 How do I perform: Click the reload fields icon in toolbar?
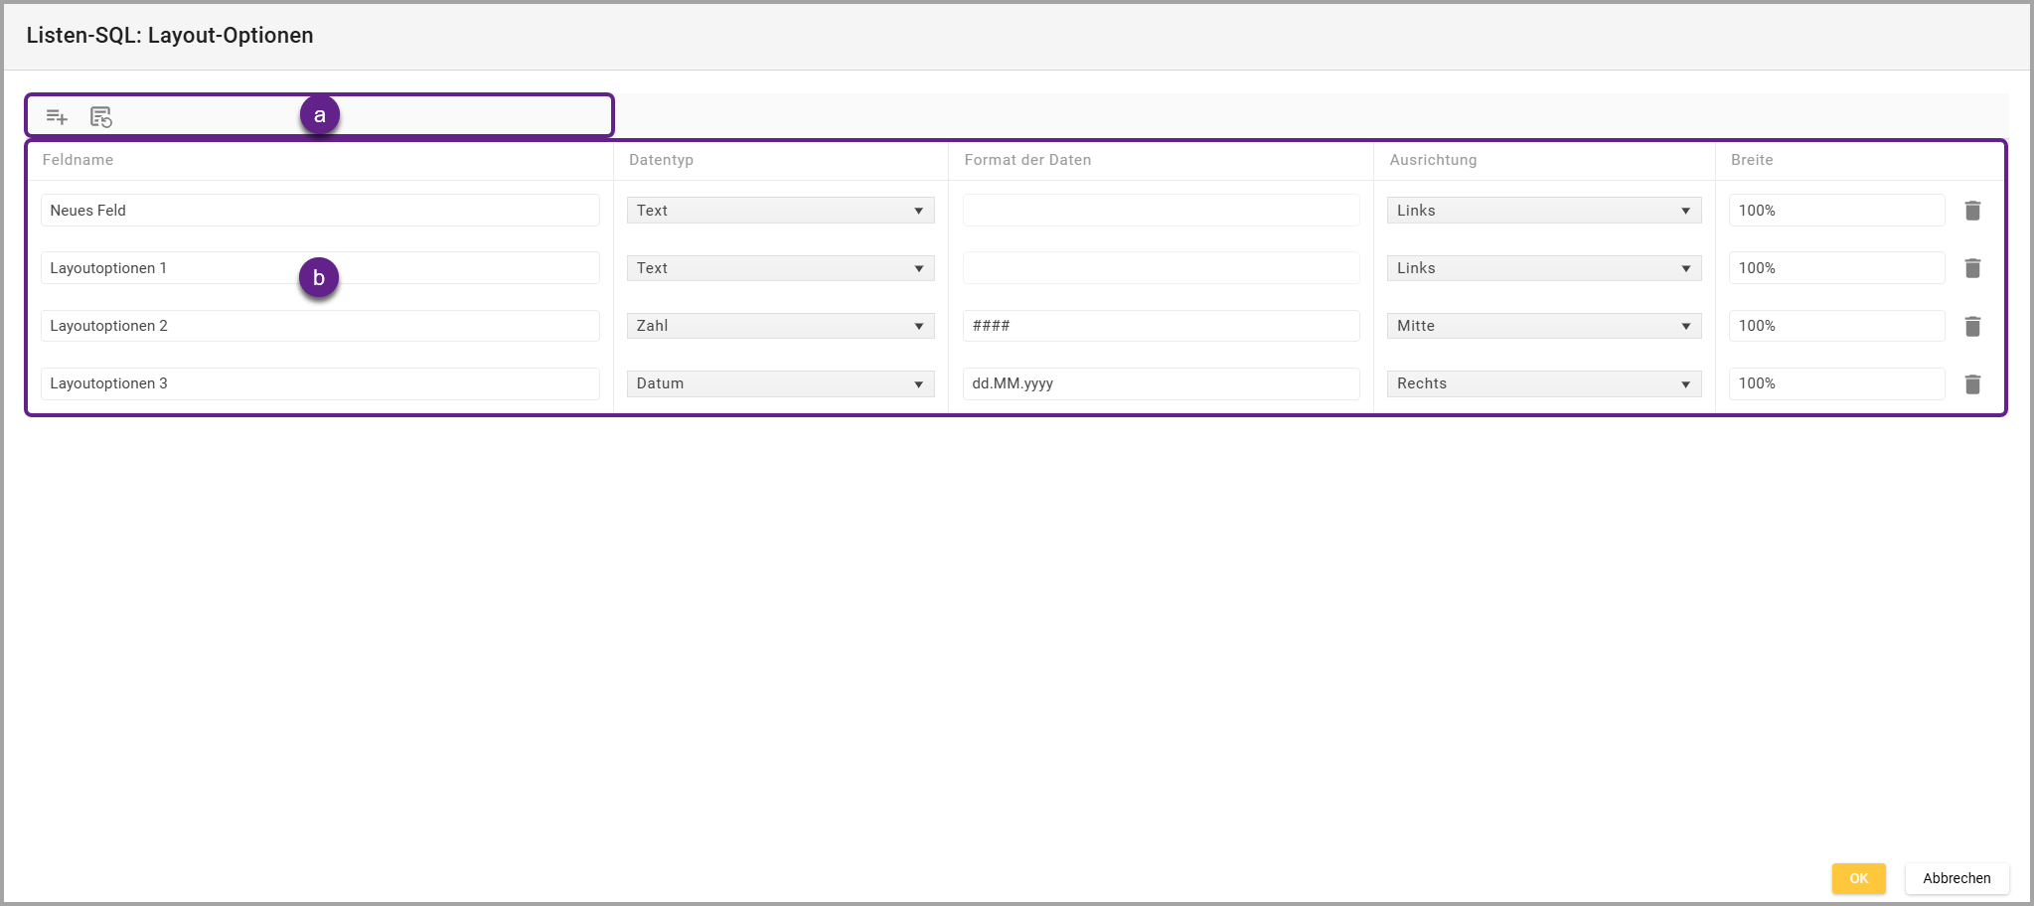(x=100, y=117)
